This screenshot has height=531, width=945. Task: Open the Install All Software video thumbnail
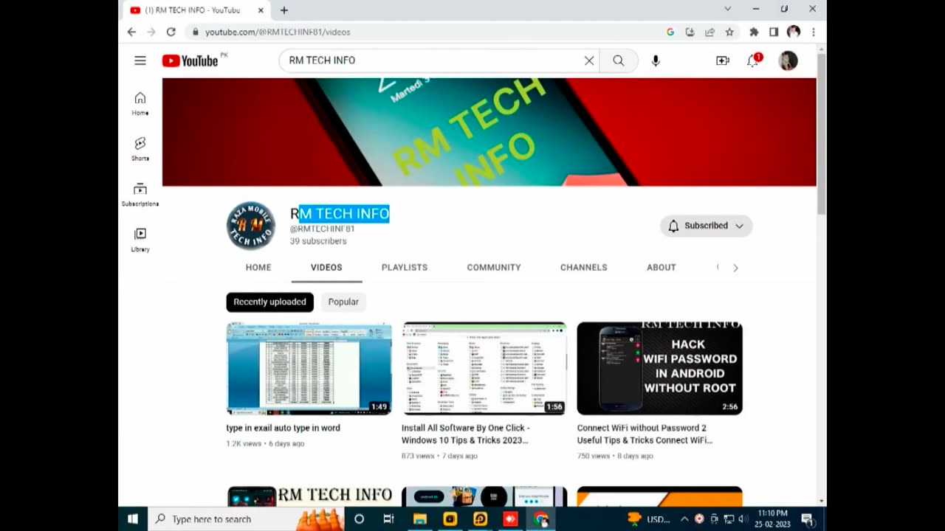pos(484,368)
